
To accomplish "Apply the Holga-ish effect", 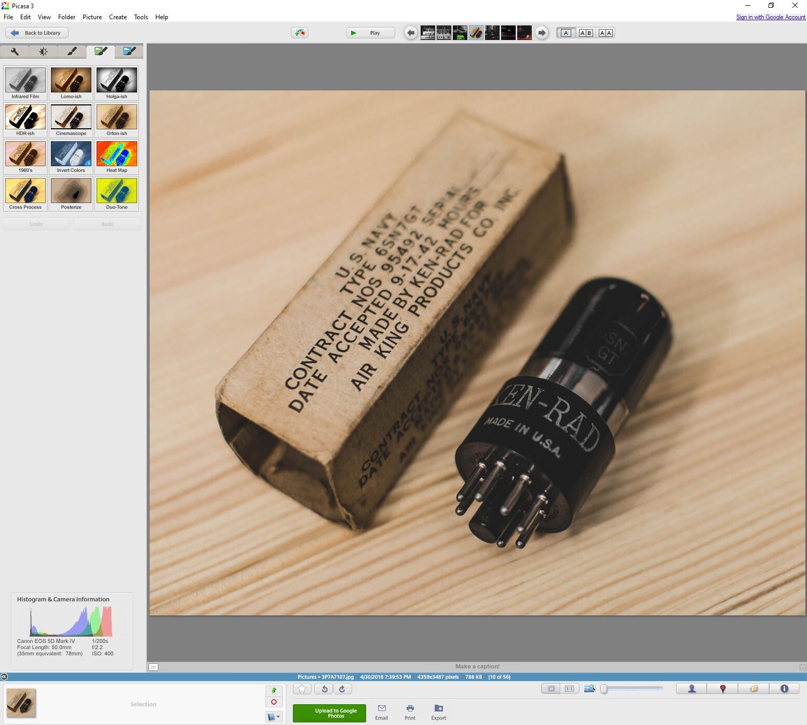I will coord(117,83).
